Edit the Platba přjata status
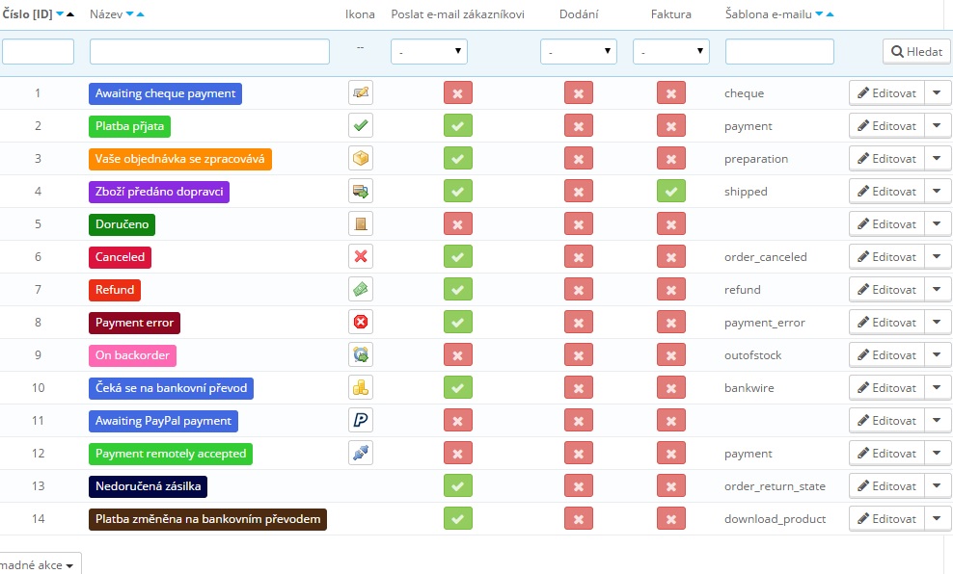The height and width of the screenshot is (574, 953). click(886, 125)
